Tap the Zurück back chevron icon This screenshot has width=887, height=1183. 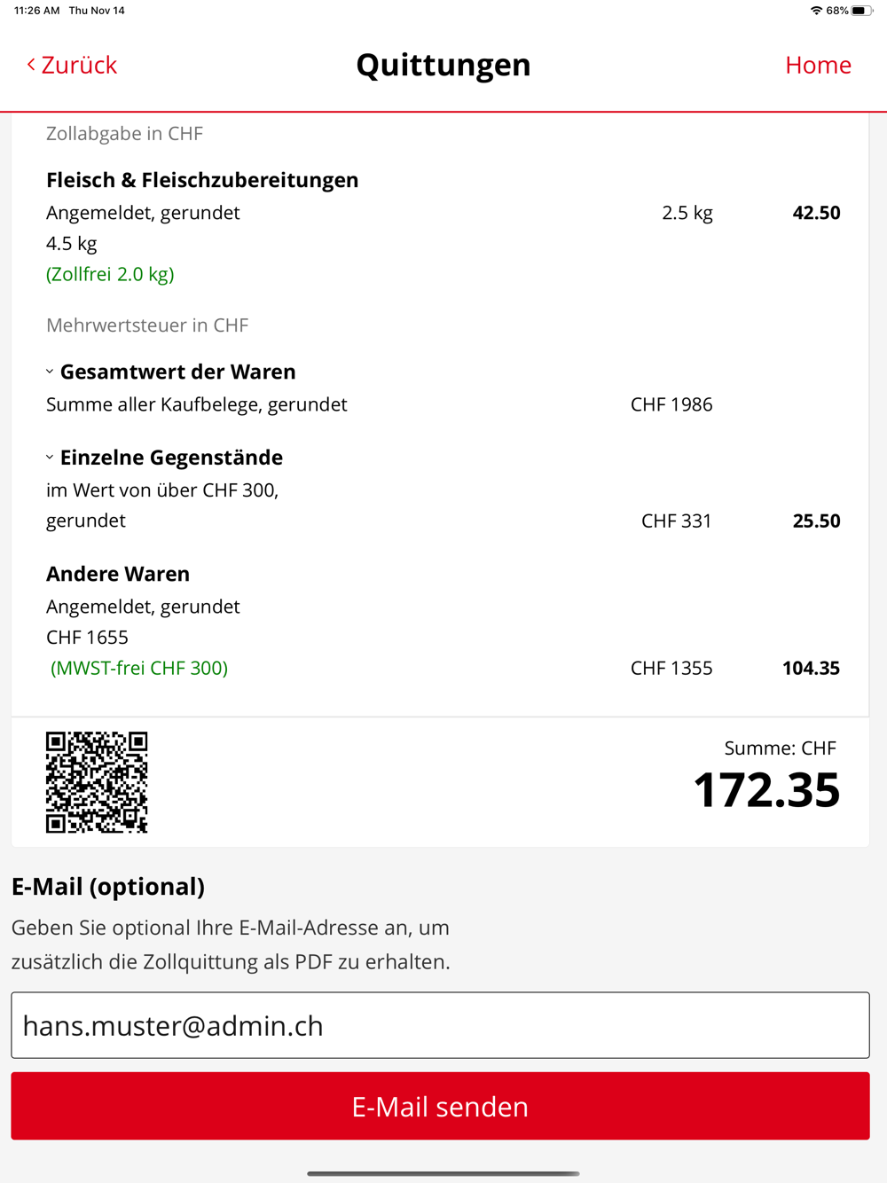coord(31,65)
